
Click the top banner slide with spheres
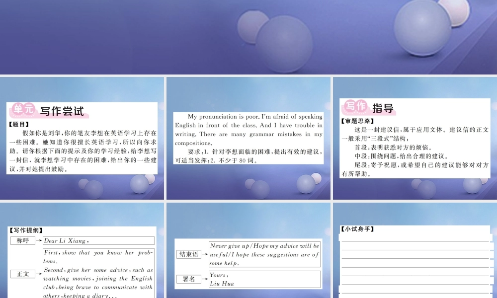coord(248,37)
